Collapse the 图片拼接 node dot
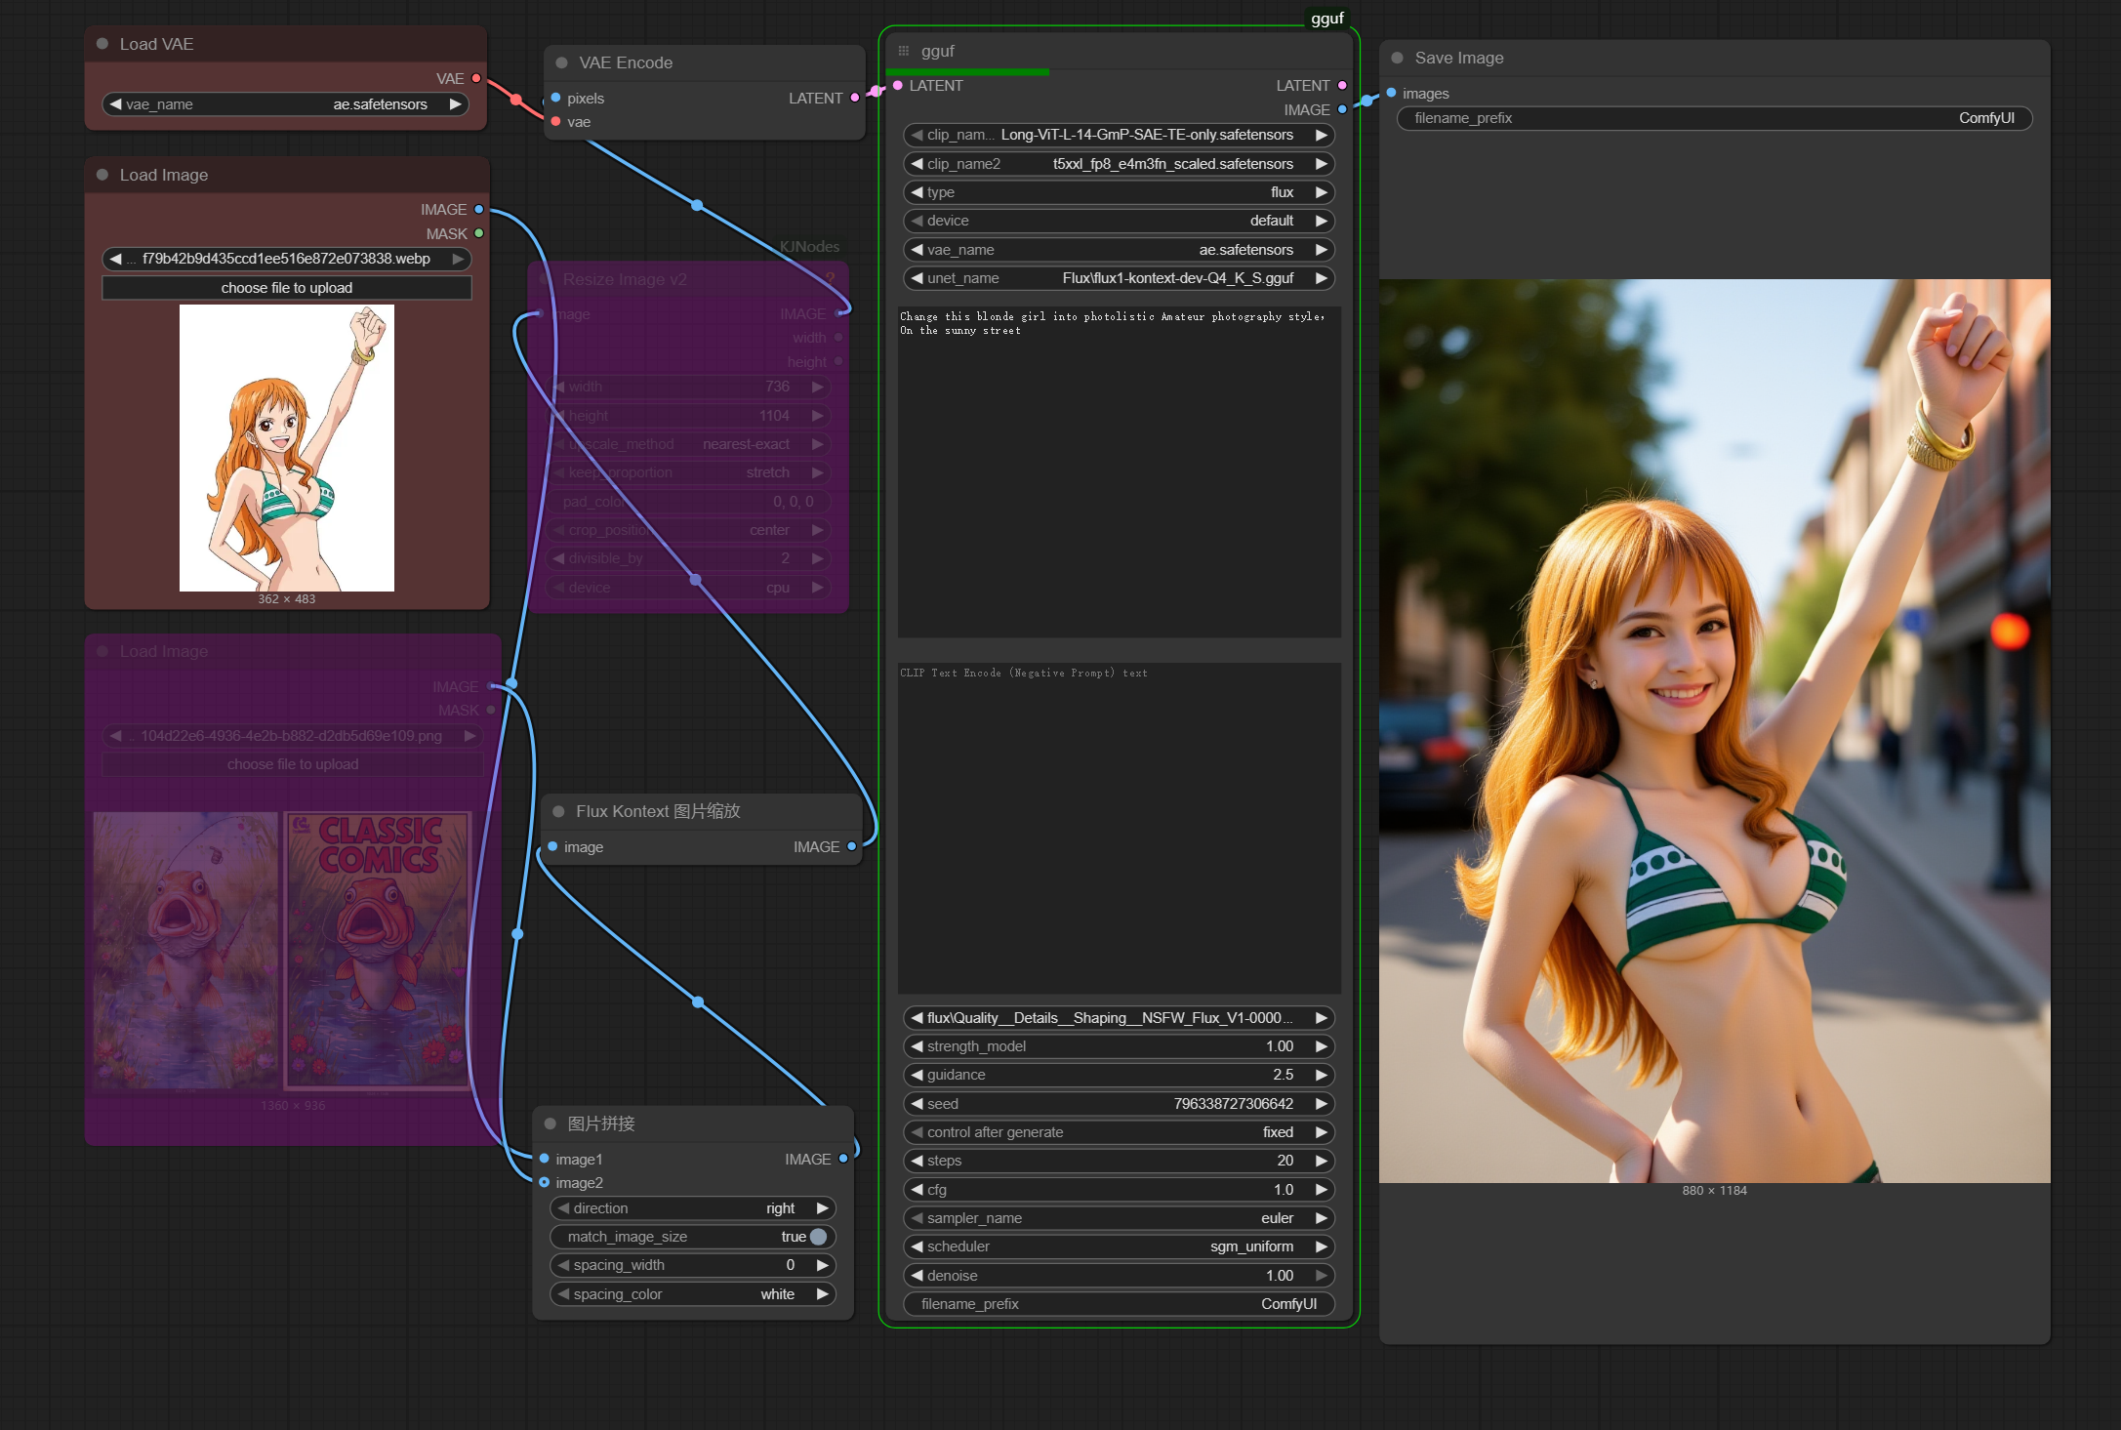Screen dimensions: 2121x1430 click(x=550, y=1124)
